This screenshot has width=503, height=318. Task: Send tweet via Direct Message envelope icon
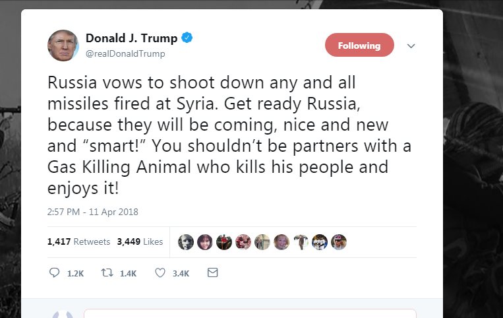(212, 272)
